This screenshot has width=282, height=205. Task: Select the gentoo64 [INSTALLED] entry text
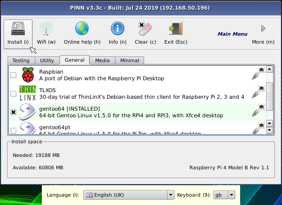pos(70,109)
